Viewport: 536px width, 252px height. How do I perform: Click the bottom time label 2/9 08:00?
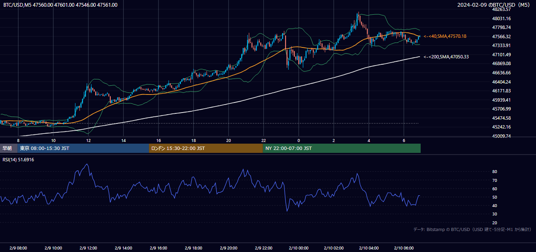(18, 248)
